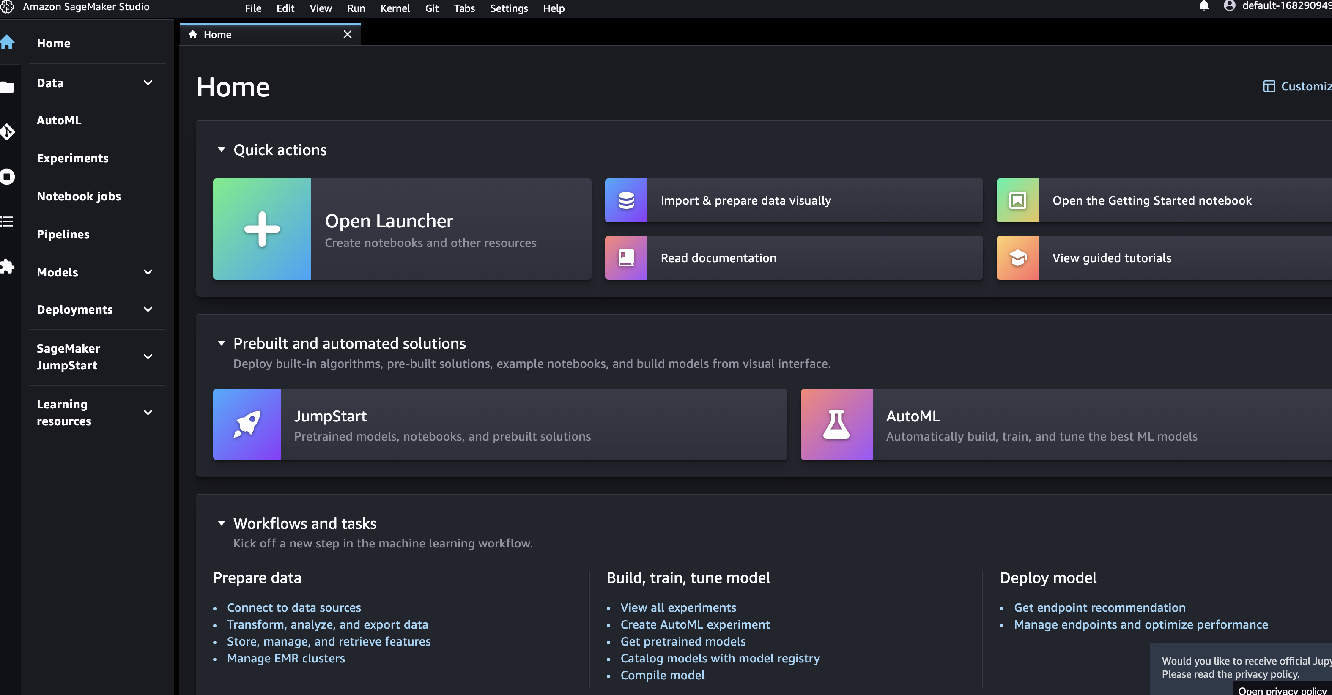Open the Kernel menu

tap(395, 8)
